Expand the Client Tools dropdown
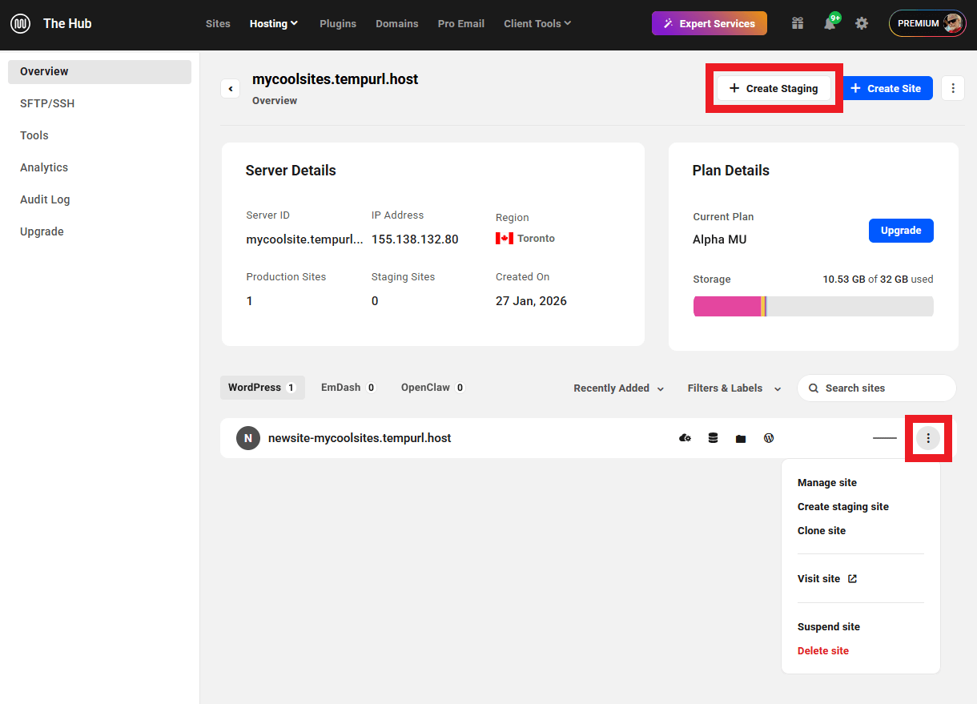Screen dimensions: 977x704 [537, 23]
